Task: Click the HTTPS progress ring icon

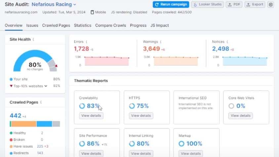Action: (x=132, y=106)
